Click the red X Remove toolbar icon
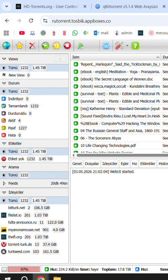Viewport: 168px width, 280px height. [32, 46]
